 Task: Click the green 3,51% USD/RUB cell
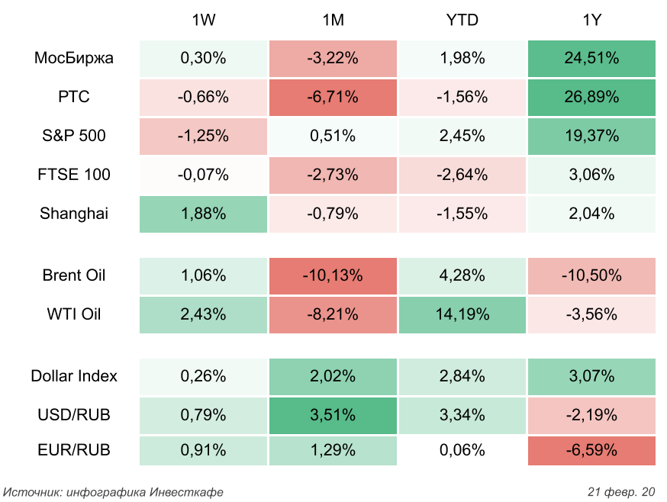(x=333, y=415)
